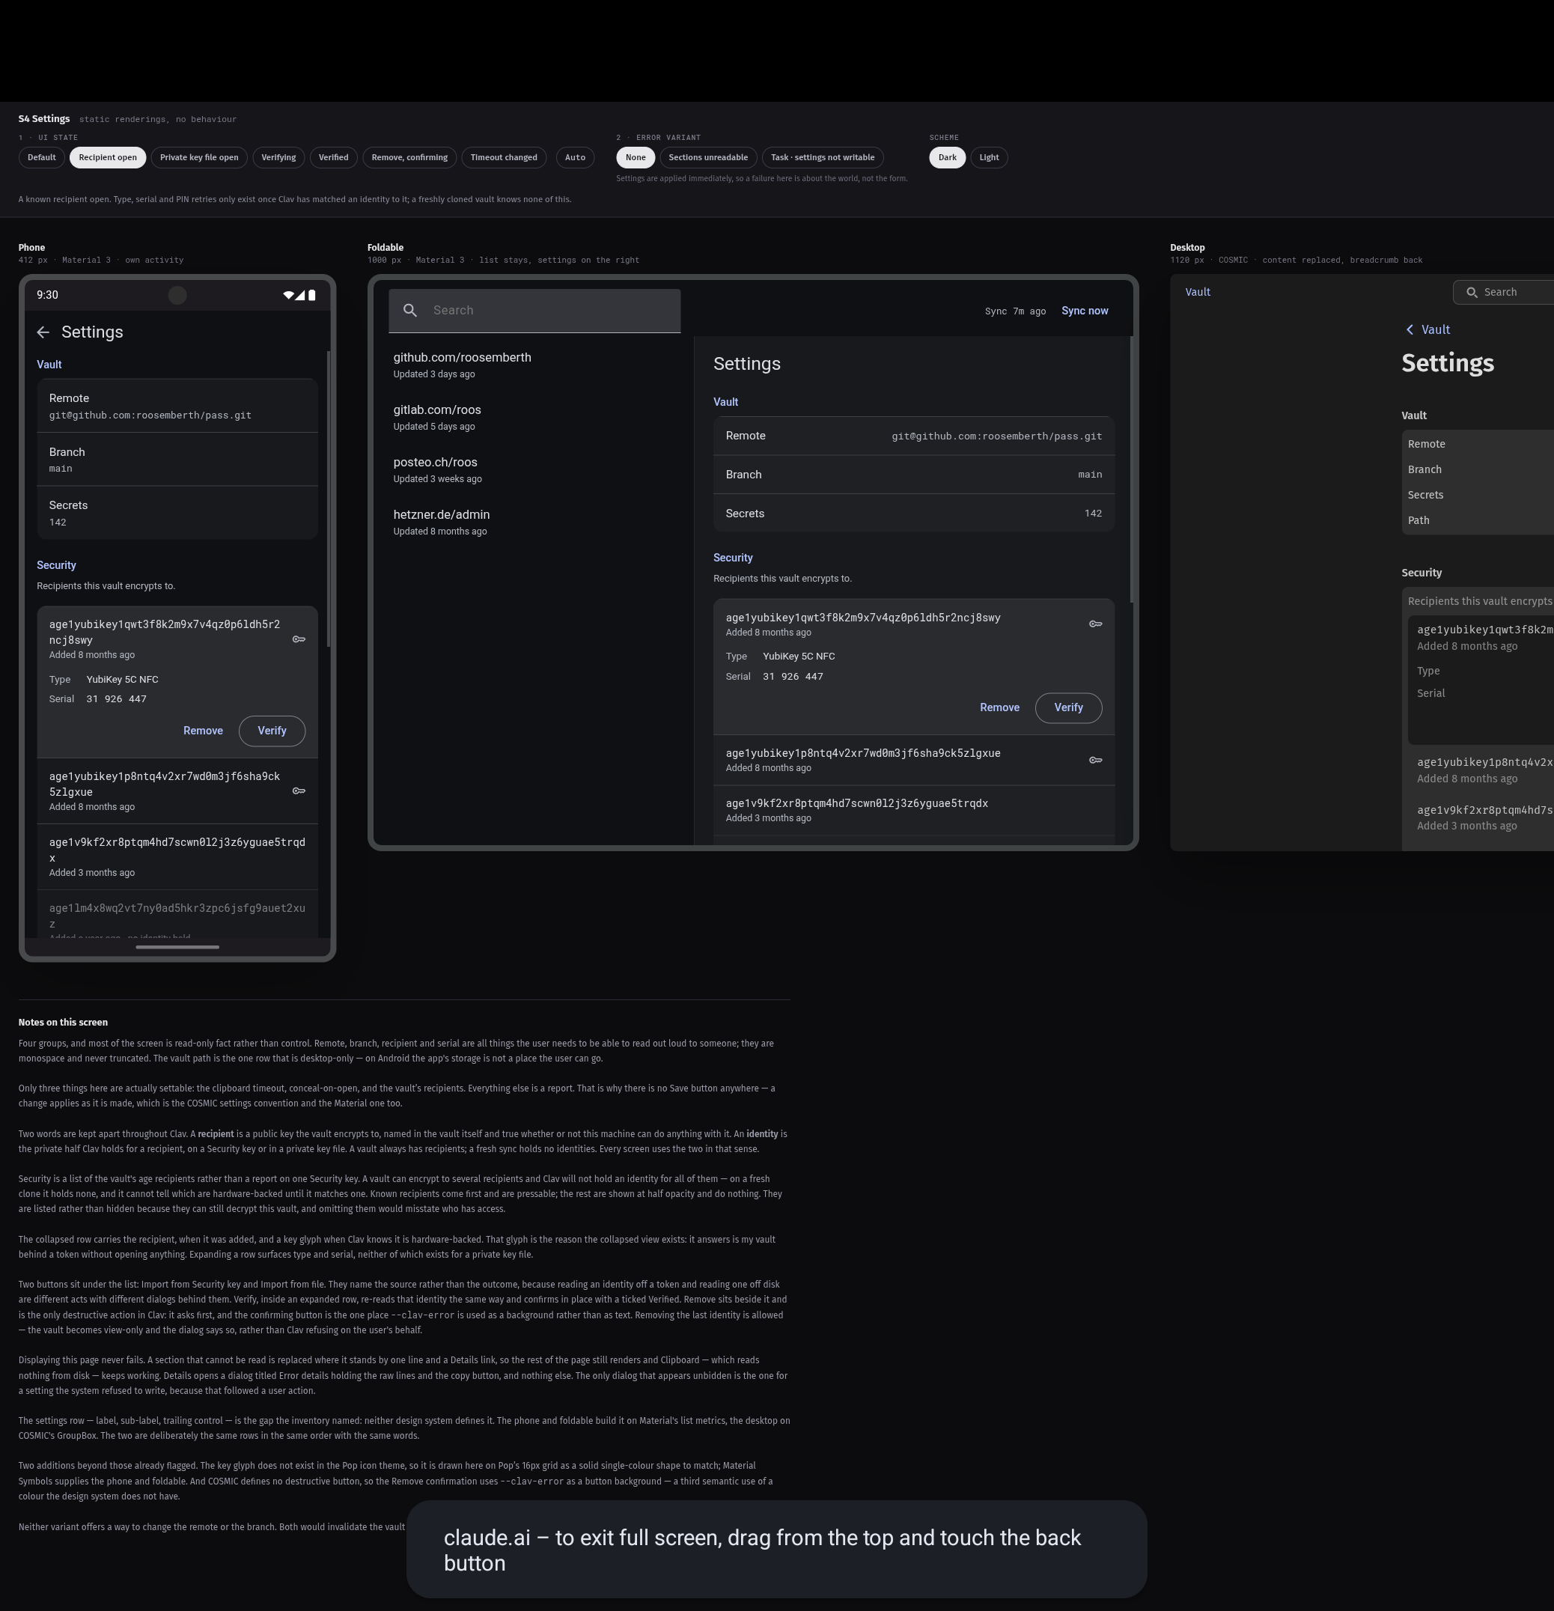Click dimmed phone recipient age1lm4x8wq2vt7ny
The height and width of the screenshot is (1611, 1554).
[177, 916]
